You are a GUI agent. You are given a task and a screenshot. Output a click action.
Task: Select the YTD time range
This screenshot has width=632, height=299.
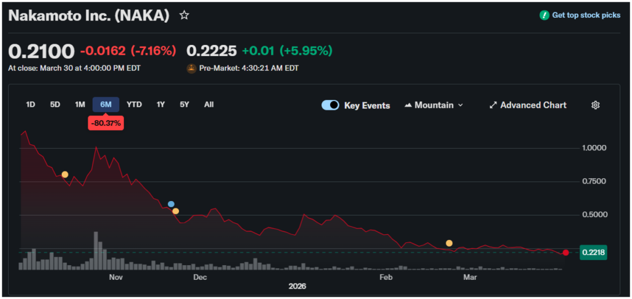(x=134, y=105)
